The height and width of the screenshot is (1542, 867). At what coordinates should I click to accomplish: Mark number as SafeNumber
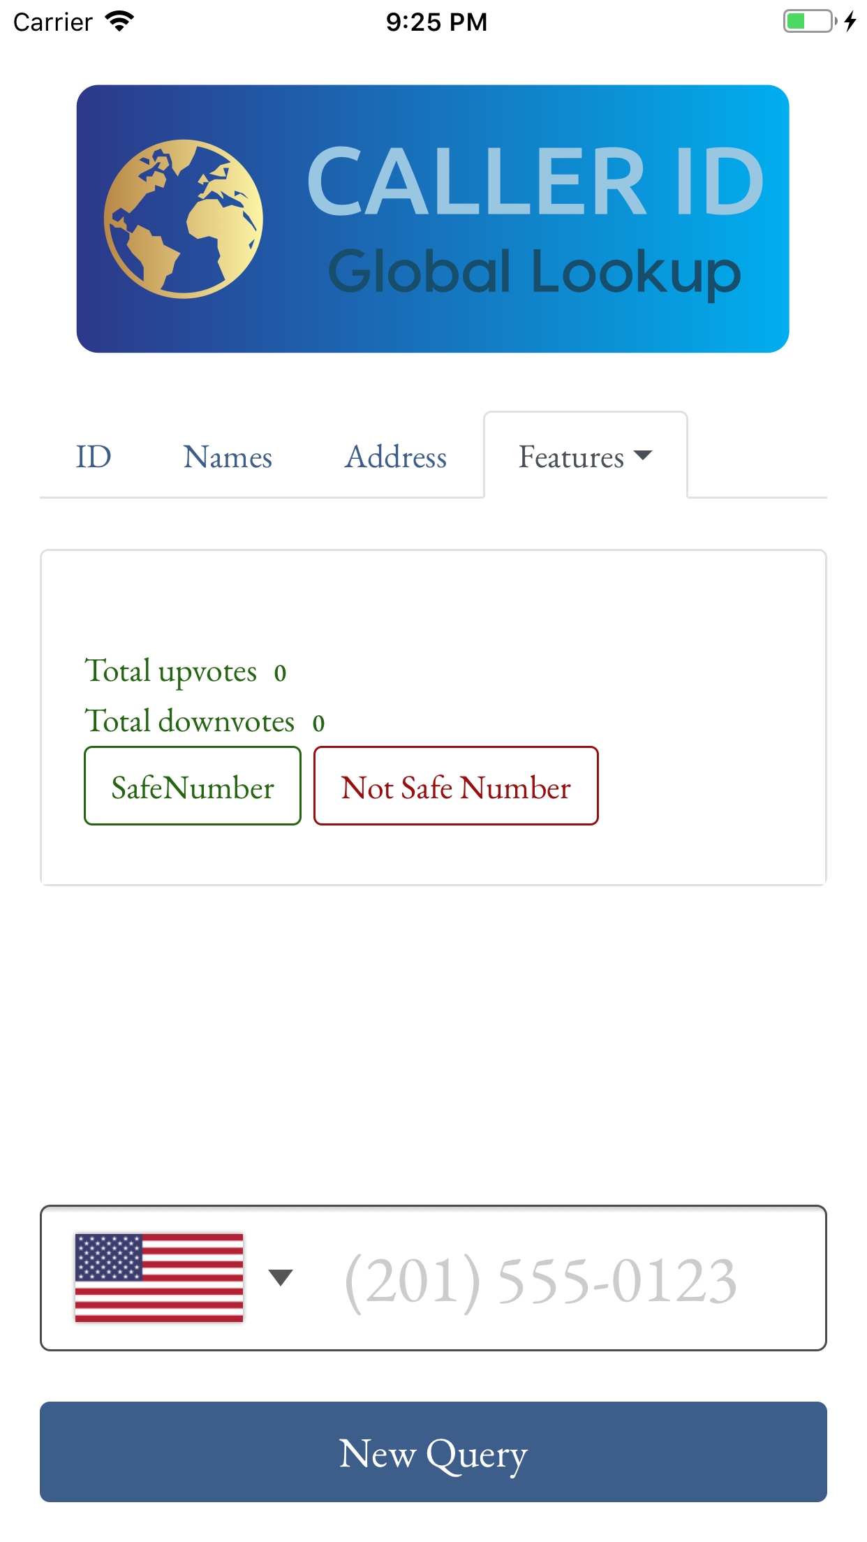pos(192,786)
